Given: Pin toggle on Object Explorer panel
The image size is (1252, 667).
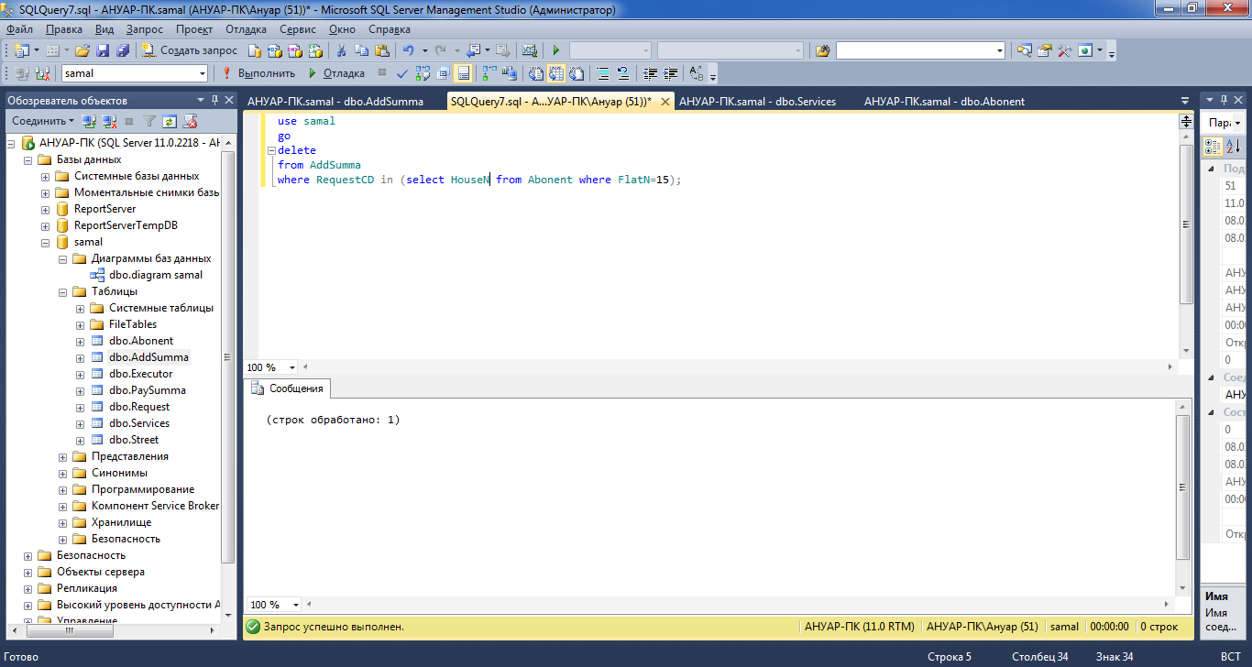Looking at the screenshot, I should coord(215,100).
